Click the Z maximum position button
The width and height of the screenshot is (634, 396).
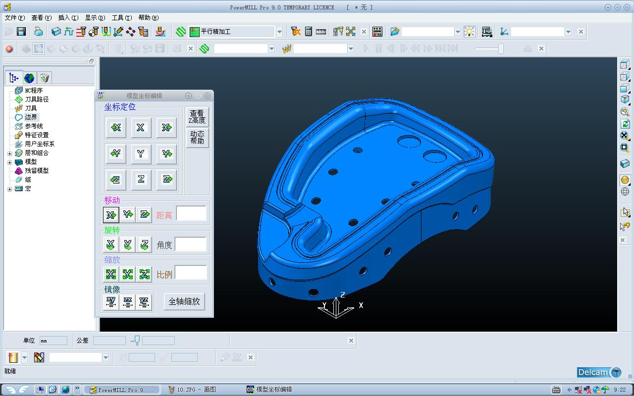pyautogui.click(x=167, y=179)
